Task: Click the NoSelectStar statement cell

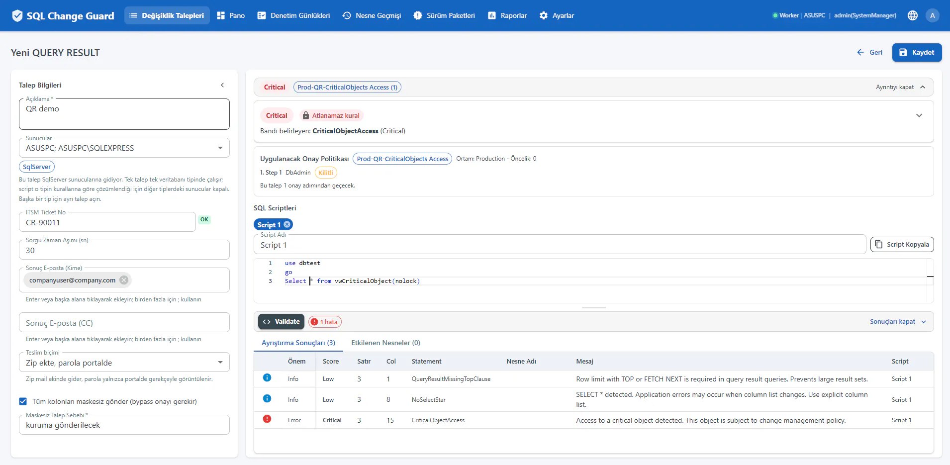Action: (x=428, y=399)
